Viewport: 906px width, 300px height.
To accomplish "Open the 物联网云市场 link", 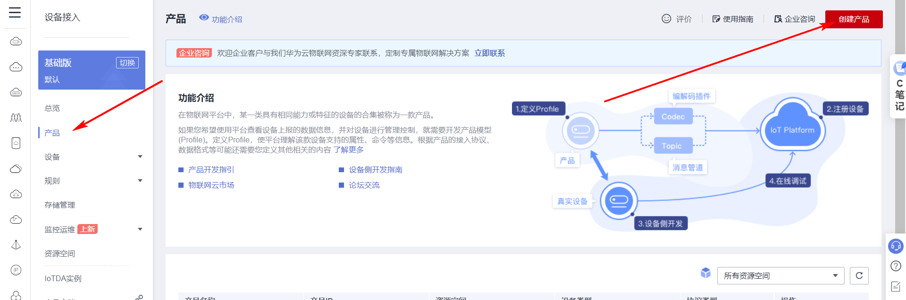I will (211, 185).
